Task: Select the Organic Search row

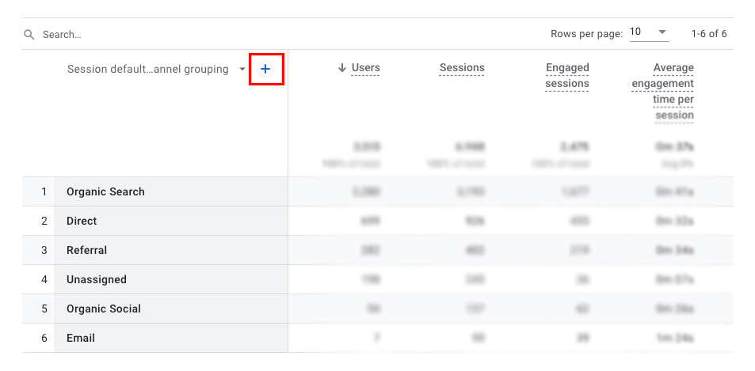Action: coord(105,191)
